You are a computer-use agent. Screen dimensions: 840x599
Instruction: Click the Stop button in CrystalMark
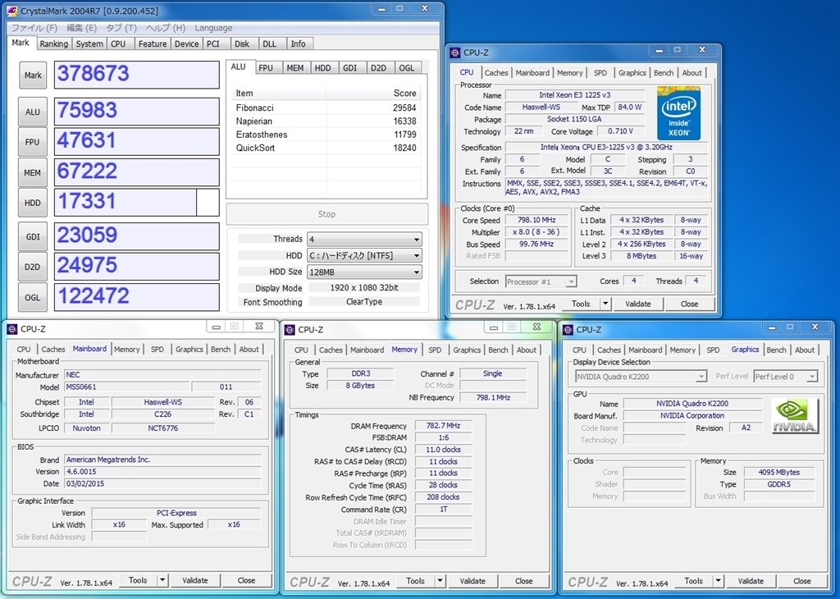pos(326,214)
